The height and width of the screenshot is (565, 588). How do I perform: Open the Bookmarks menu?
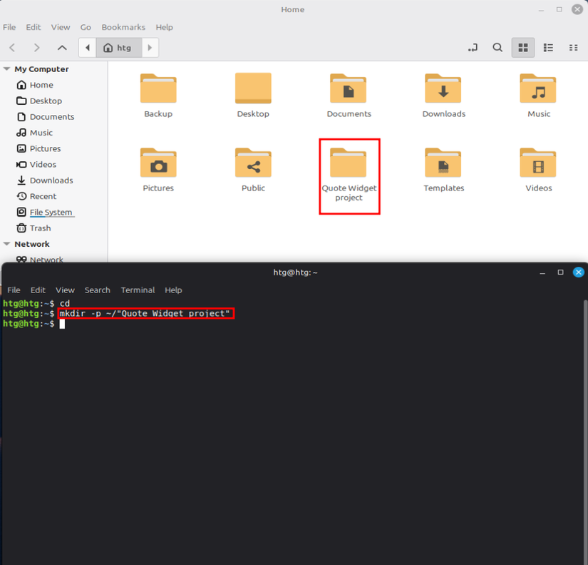123,26
